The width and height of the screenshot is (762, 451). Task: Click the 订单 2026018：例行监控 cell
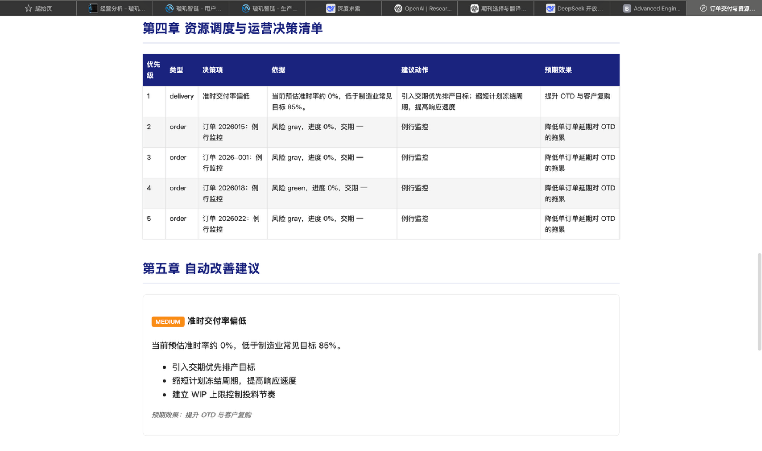click(x=233, y=193)
